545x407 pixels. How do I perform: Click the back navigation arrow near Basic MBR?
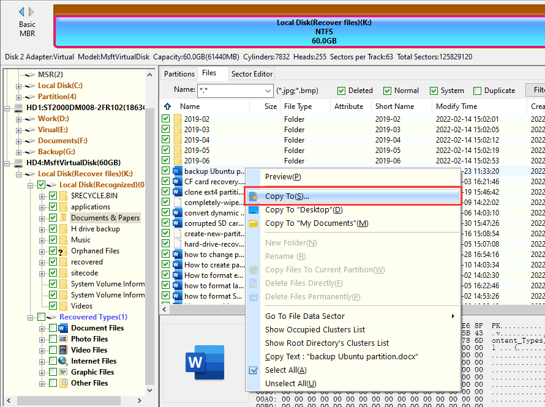pyautogui.click(x=22, y=12)
